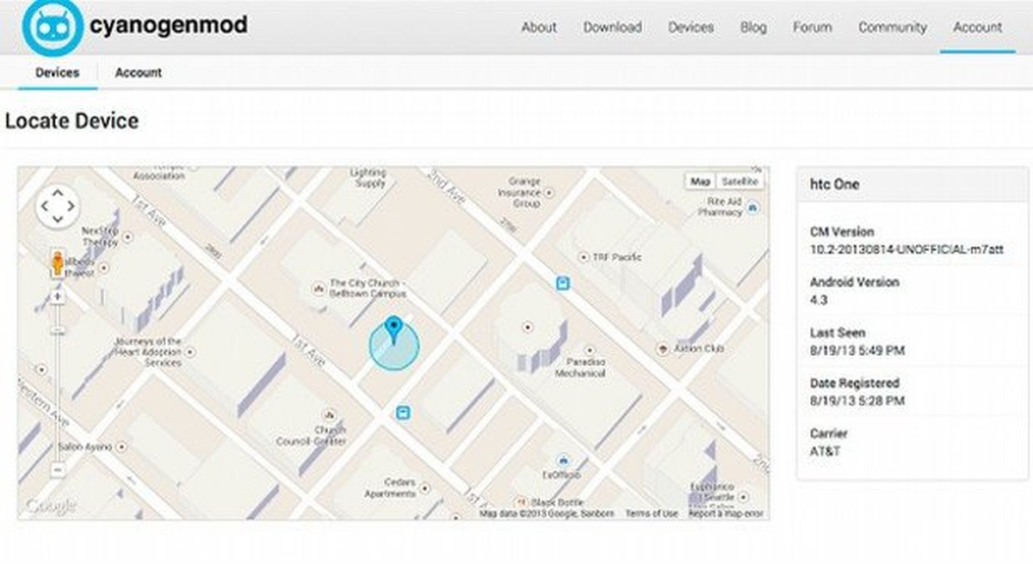Click the Lighting Supply map label
Image resolution: width=1033 pixels, height=564 pixels.
pyautogui.click(x=368, y=178)
